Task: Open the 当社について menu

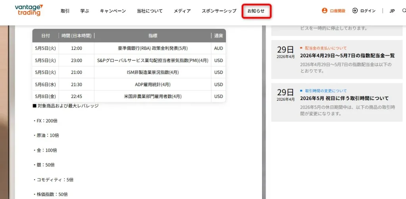Action: [149, 11]
